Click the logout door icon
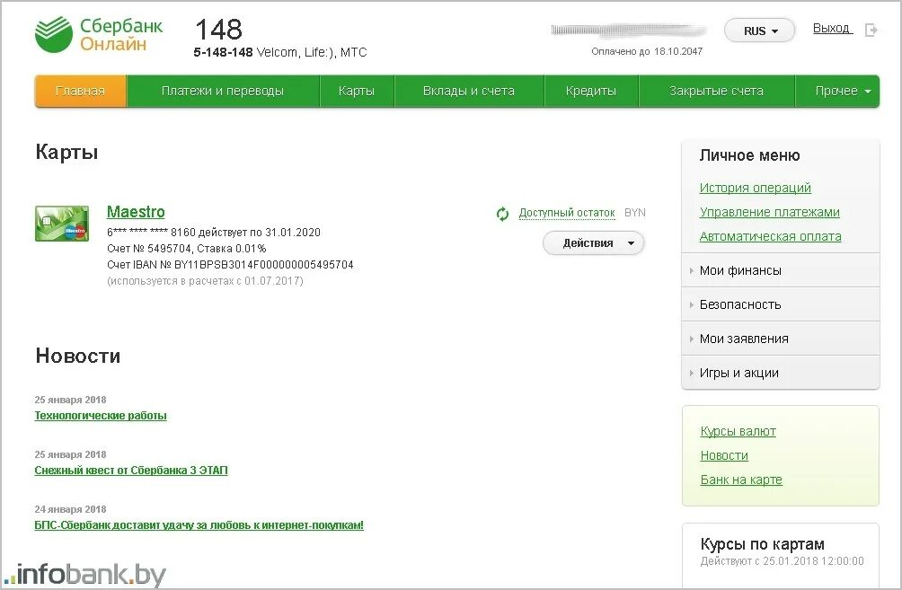 [x=871, y=30]
